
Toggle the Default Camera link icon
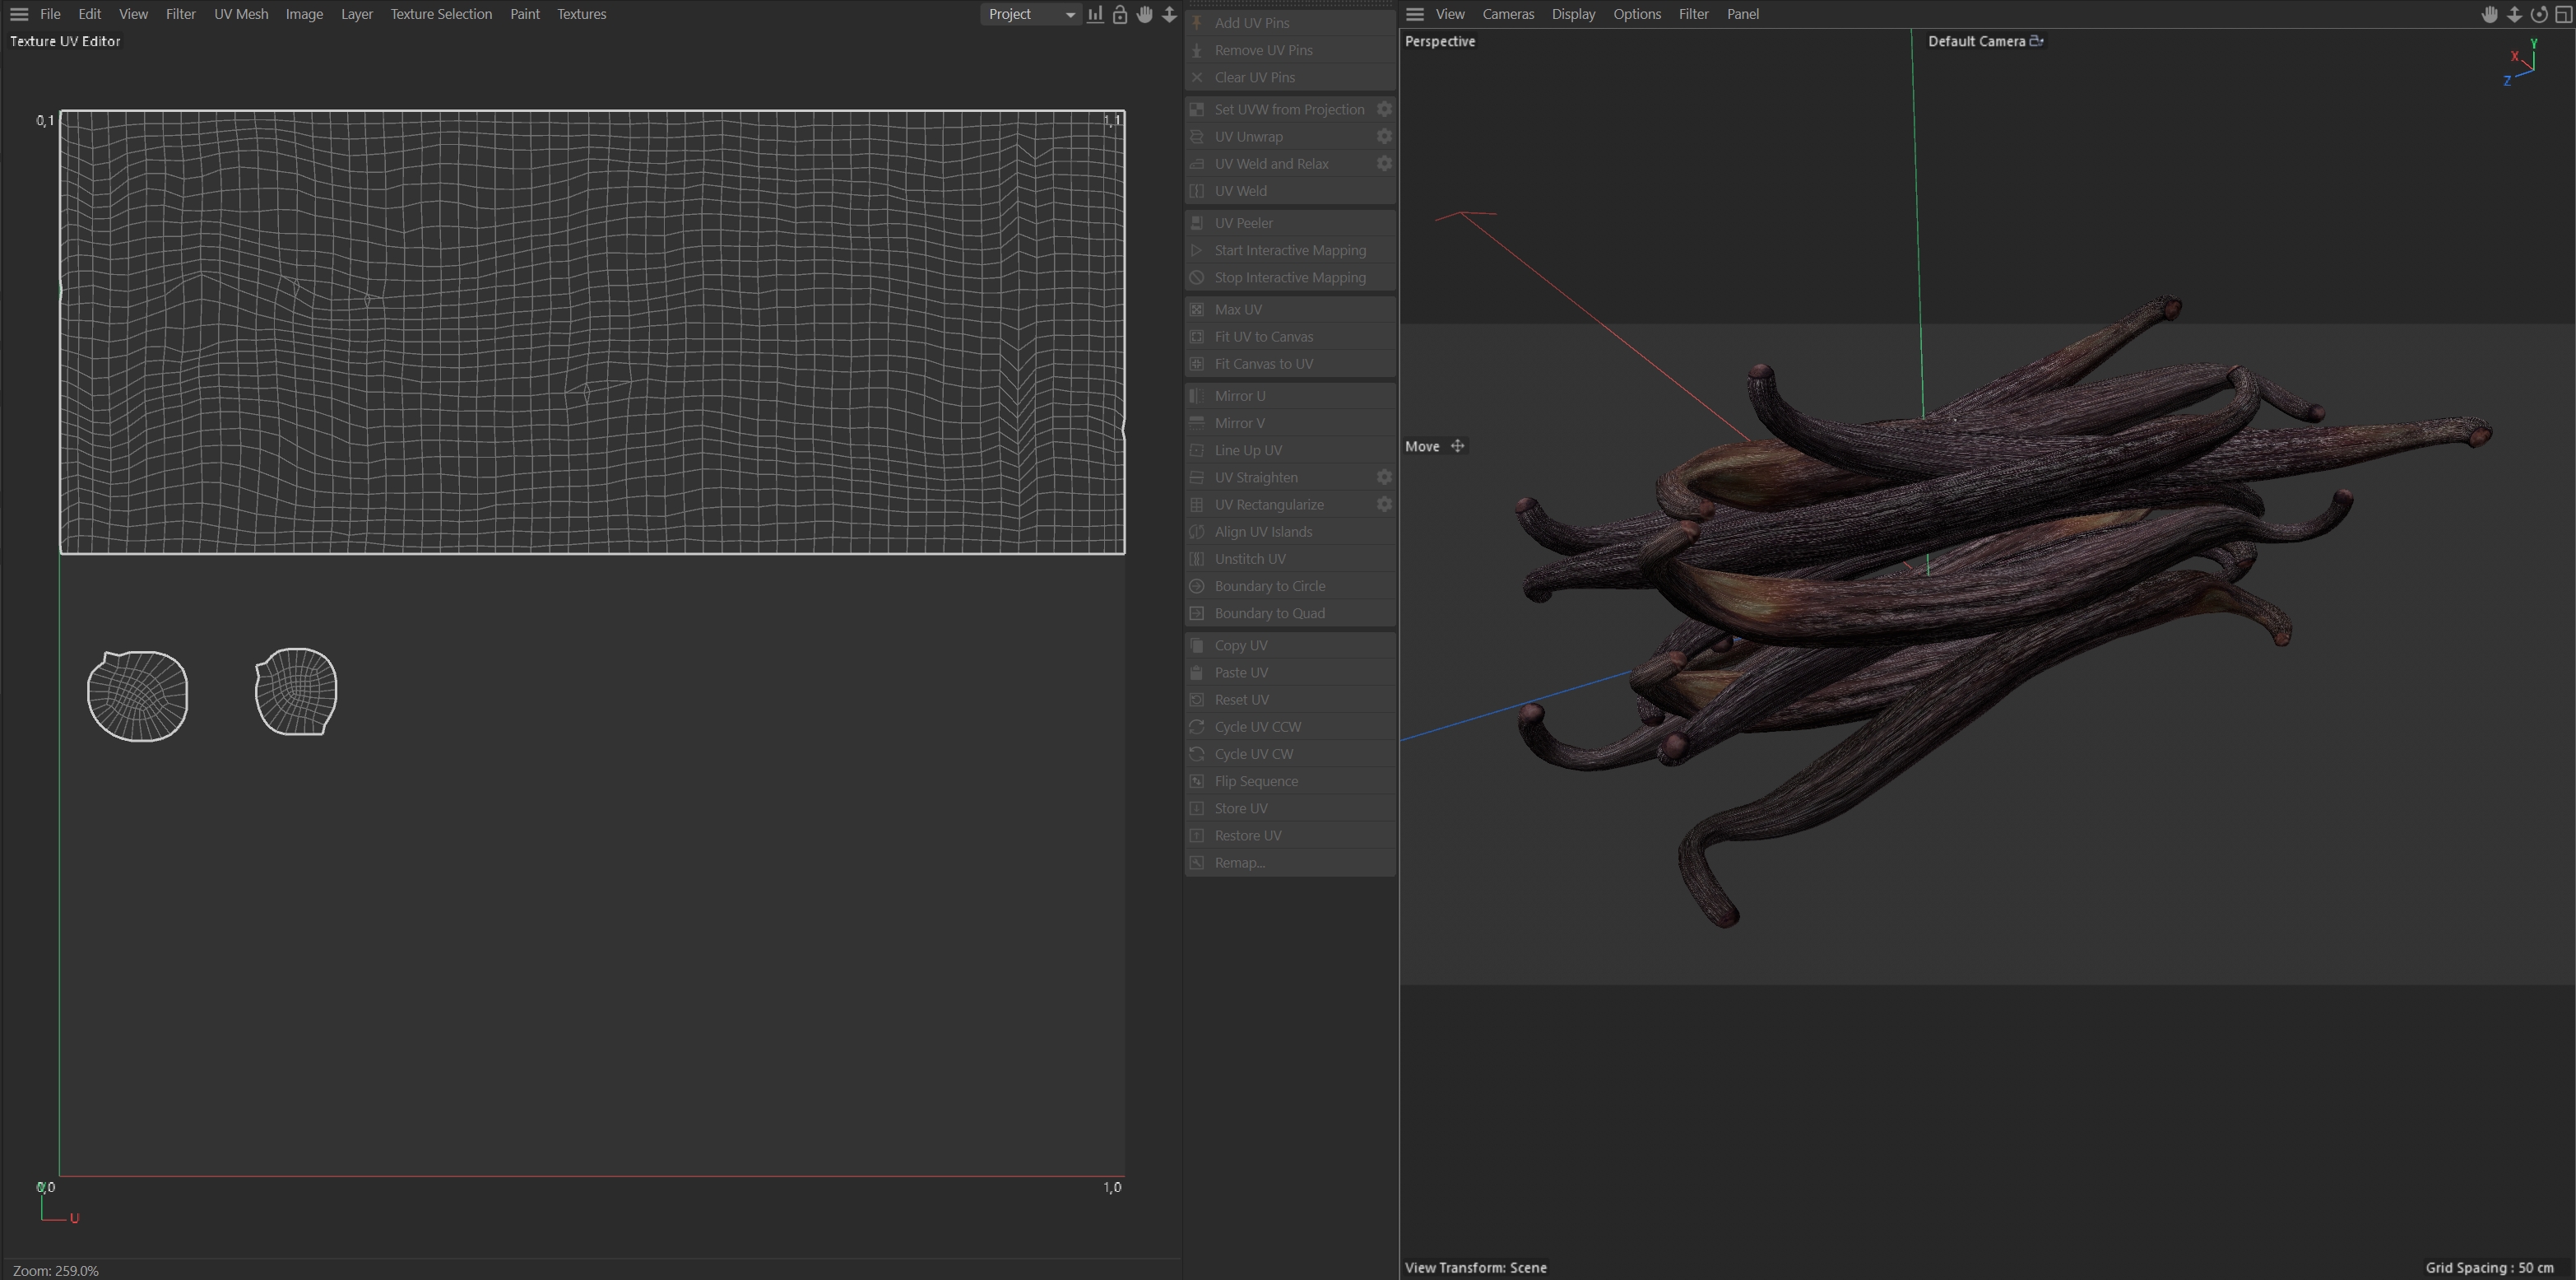click(2037, 41)
